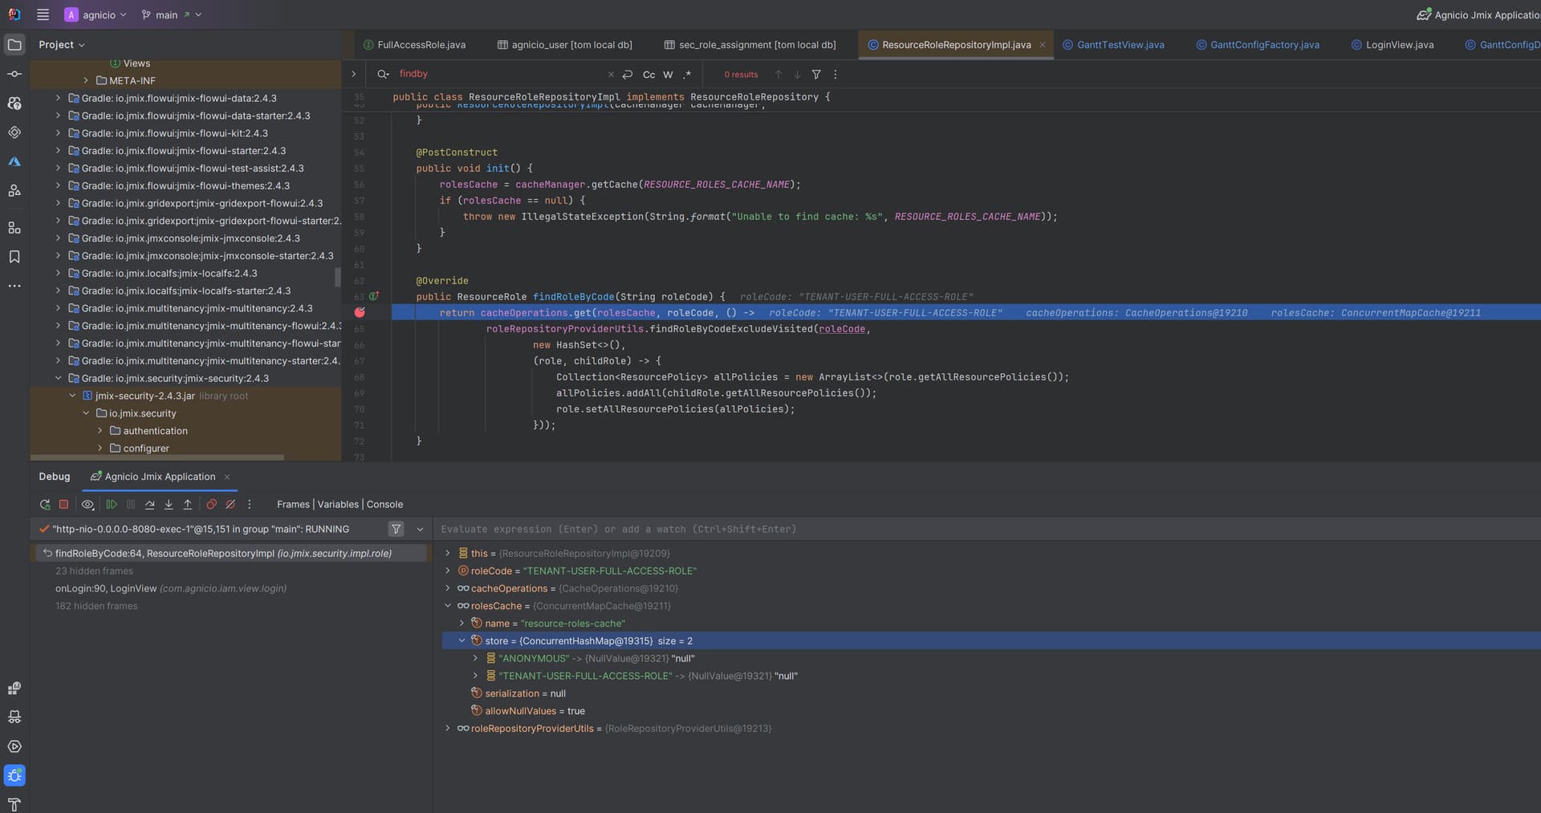The width and height of the screenshot is (1541, 813).
Task: Click the Step Over icon
Action: (x=150, y=505)
